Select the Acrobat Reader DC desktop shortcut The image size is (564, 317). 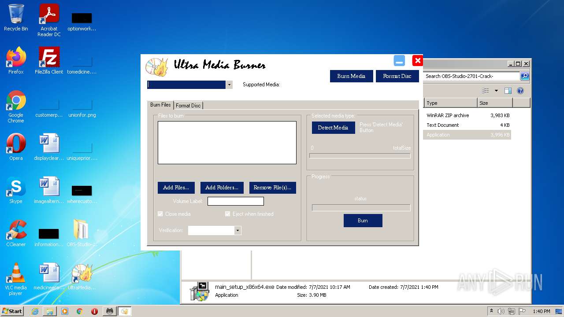pyautogui.click(x=49, y=20)
